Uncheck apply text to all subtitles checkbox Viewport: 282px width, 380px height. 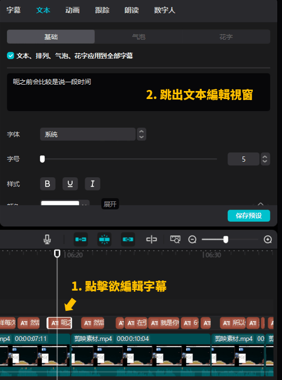pyautogui.click(x=11, y=56)
